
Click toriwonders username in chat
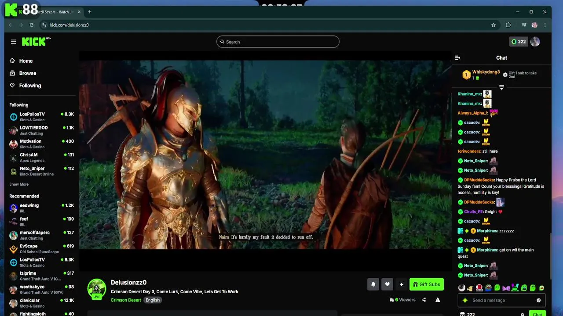pos(469,151)
